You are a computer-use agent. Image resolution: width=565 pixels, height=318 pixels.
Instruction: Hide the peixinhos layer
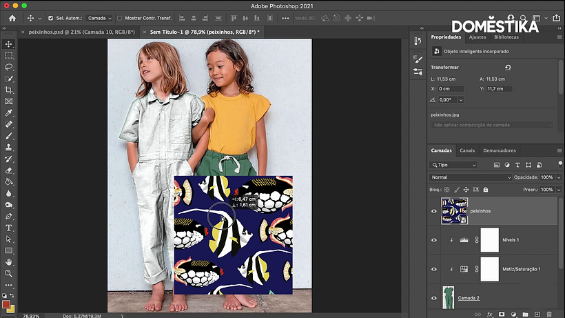click(434, 211)
